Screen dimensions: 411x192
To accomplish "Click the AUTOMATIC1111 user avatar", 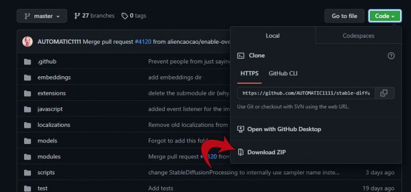I will (x=27, y=42).
